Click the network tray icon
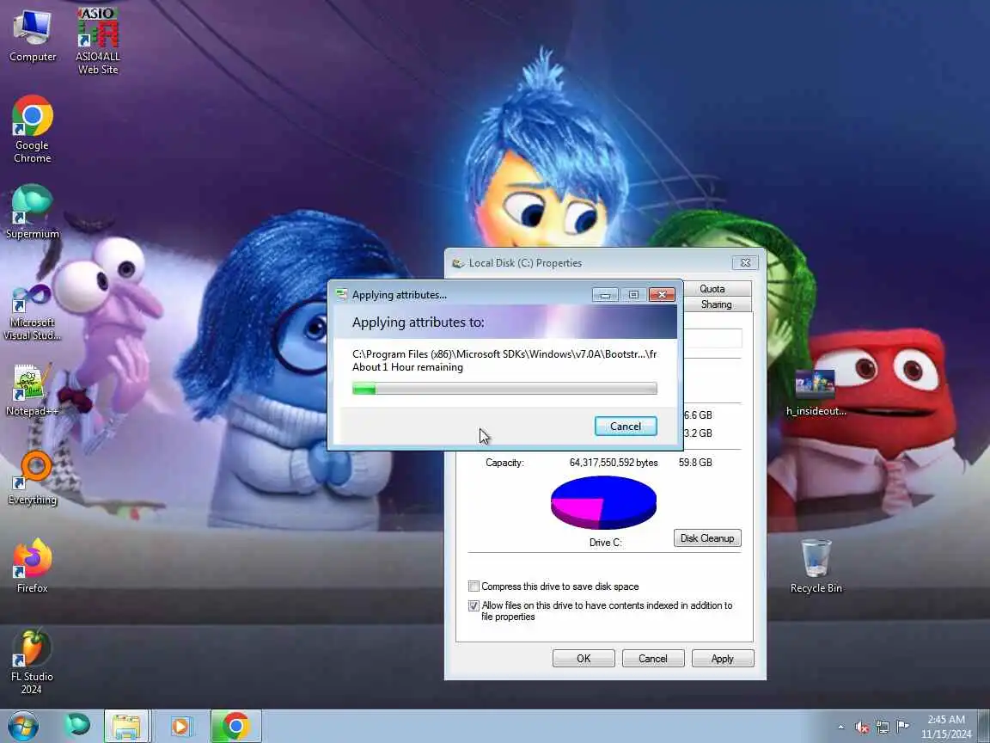The height and width of the screenshot is (743, 990). [883, 728]
